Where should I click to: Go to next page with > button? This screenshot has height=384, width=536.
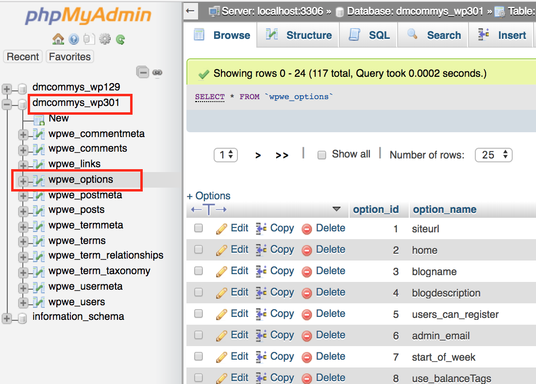pyautogui.click(x=258, y=156)
